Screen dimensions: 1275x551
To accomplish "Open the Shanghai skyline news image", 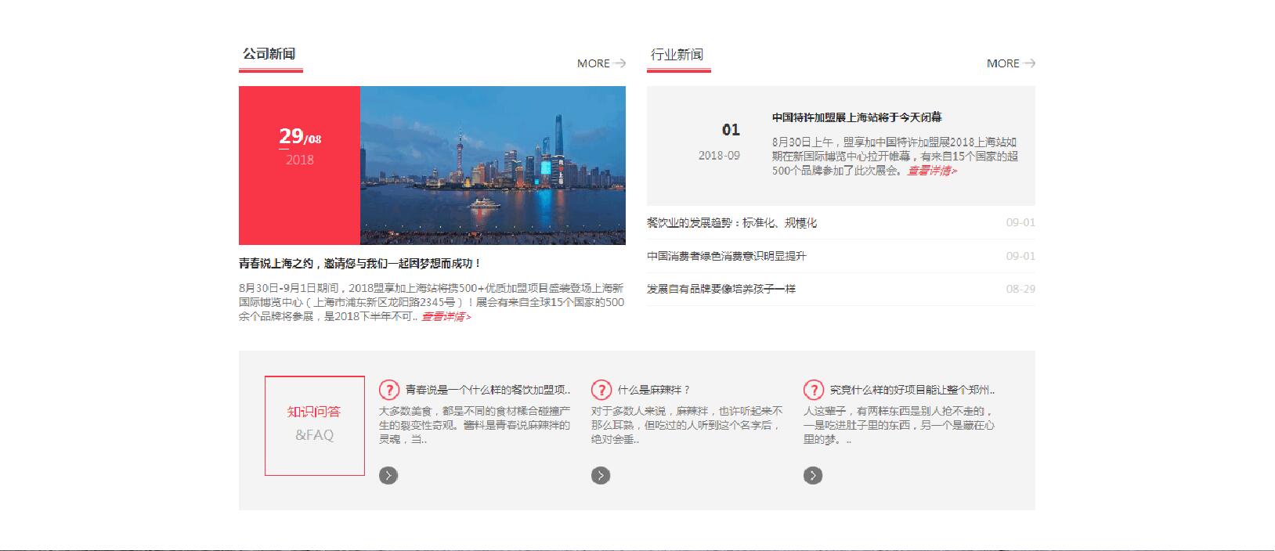I will 493,165.
